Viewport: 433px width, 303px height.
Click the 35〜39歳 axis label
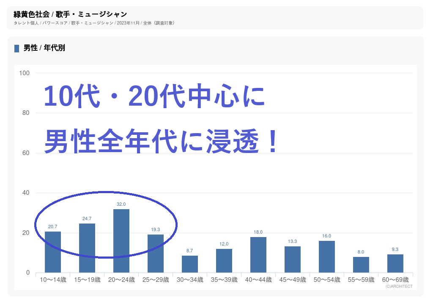click(224, 280)
